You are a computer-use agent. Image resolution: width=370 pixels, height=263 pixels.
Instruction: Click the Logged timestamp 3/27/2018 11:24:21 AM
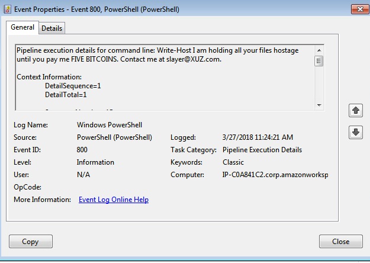click(257, 137)
